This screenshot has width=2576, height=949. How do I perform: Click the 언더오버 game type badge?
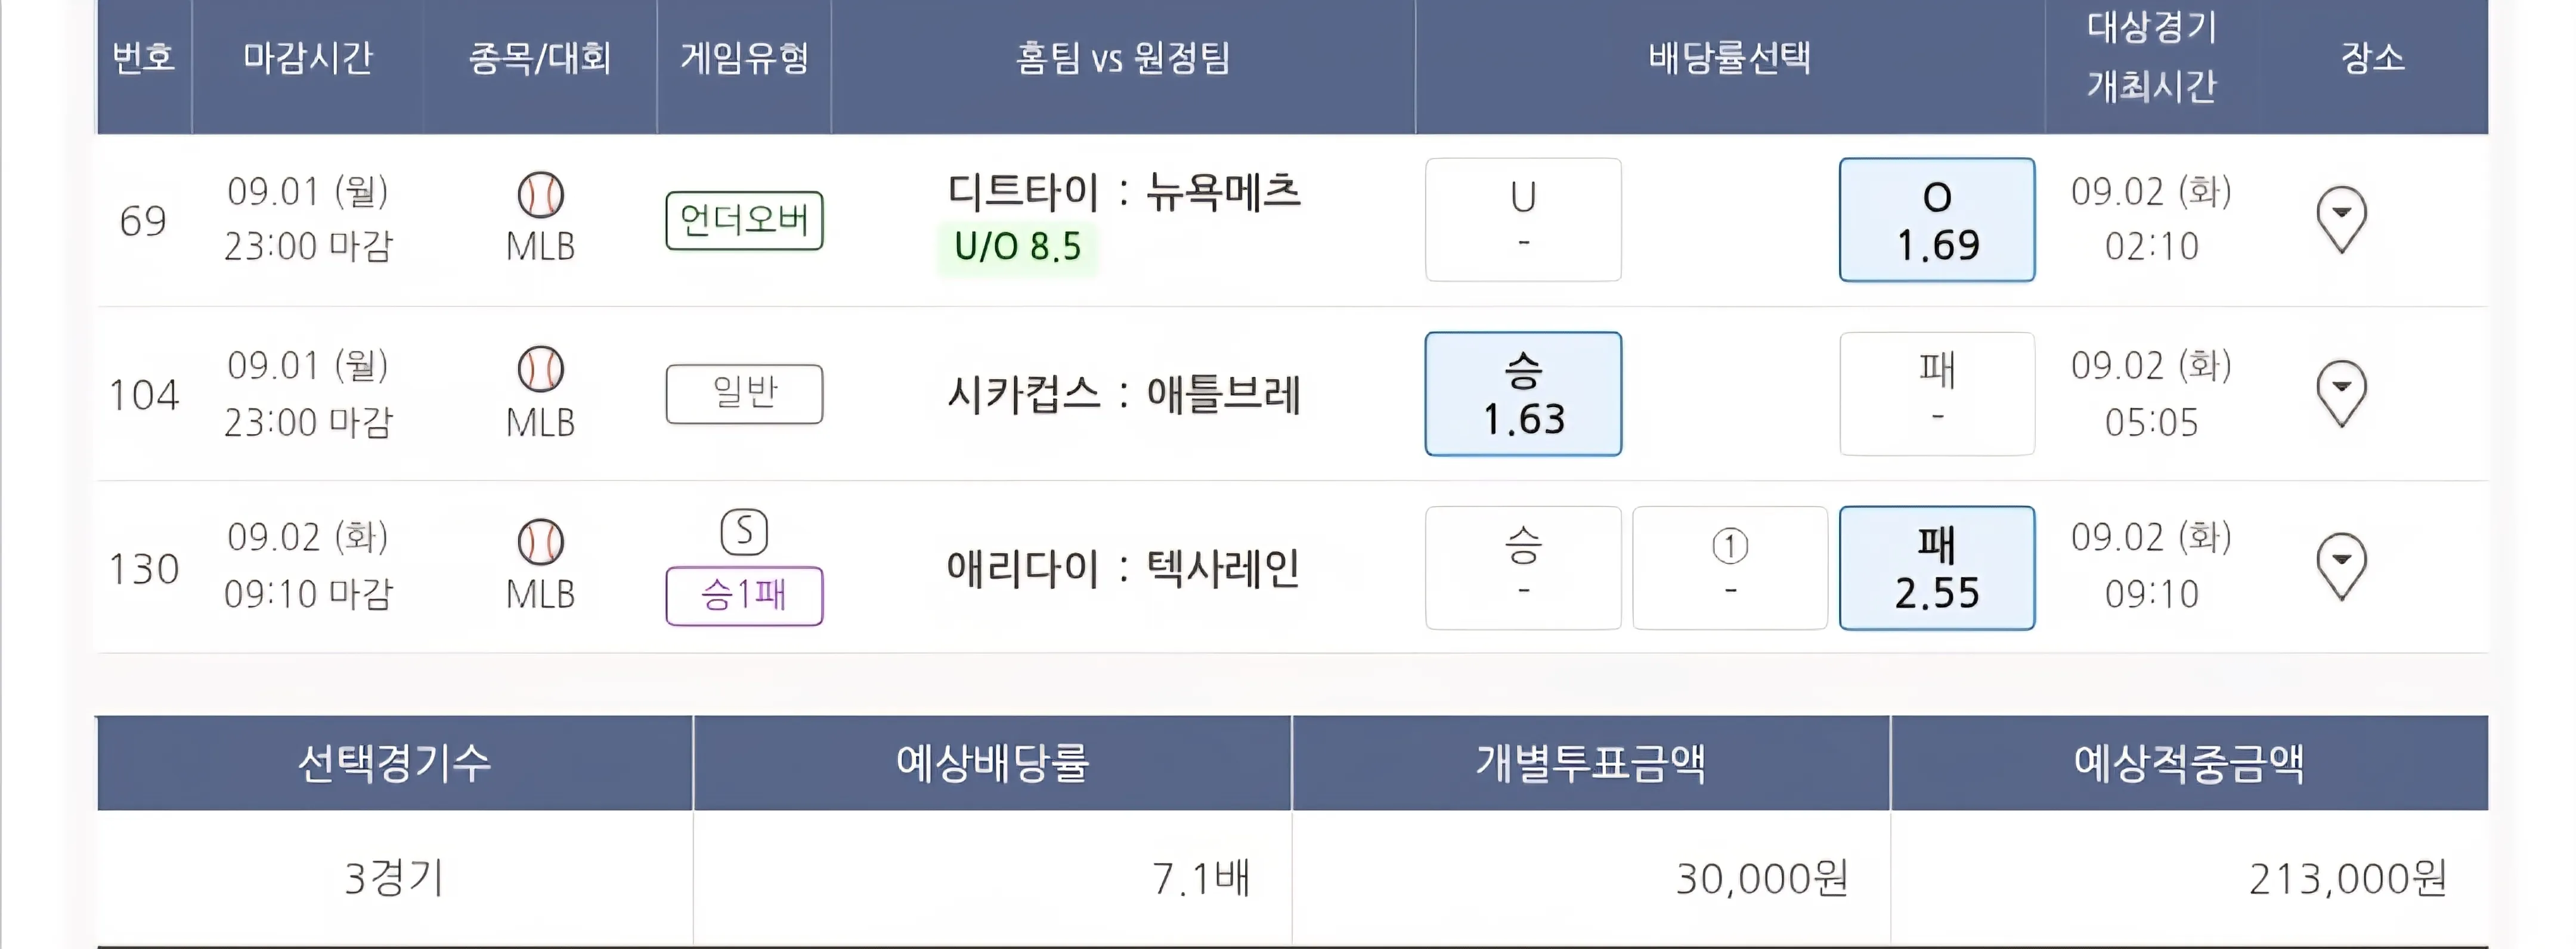pos(744,220)
